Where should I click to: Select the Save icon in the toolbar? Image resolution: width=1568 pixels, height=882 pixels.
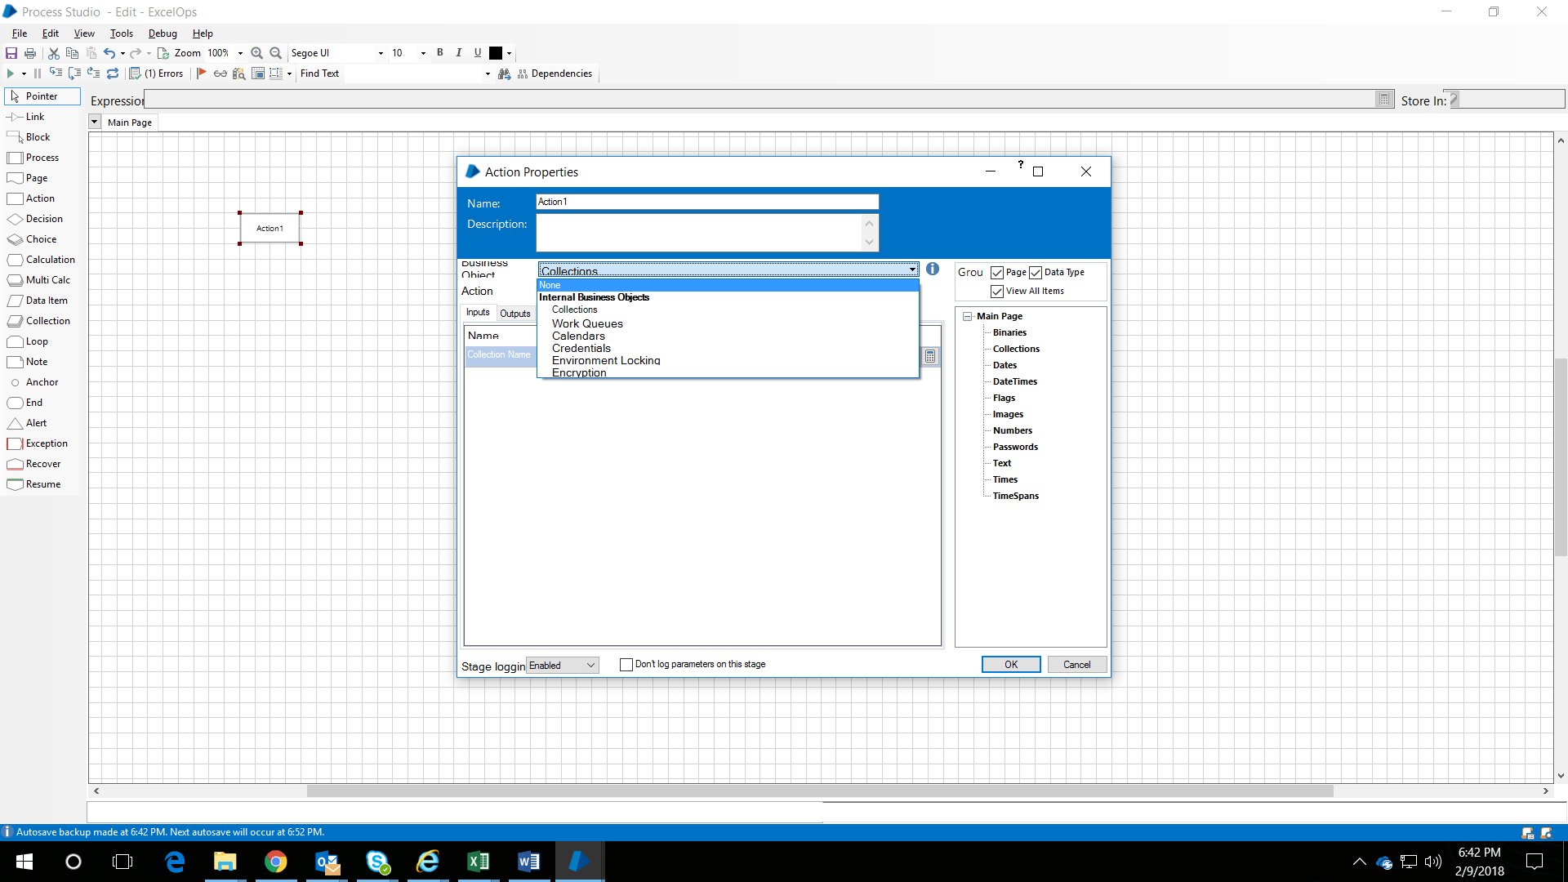point(11,52)
